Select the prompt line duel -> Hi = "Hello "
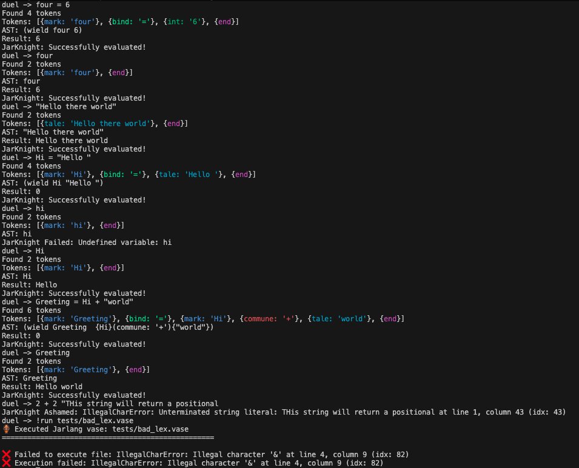Screen dimensions: 579x468 tap(46, 158)
